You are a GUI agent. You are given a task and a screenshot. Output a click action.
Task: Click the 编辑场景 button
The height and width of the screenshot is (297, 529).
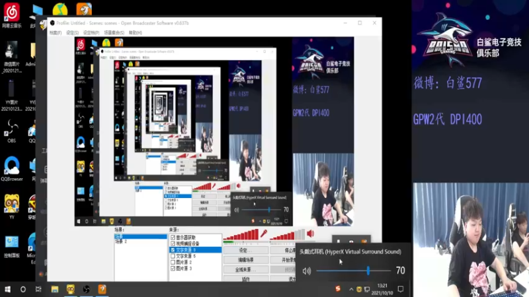(x=246, y=260)
